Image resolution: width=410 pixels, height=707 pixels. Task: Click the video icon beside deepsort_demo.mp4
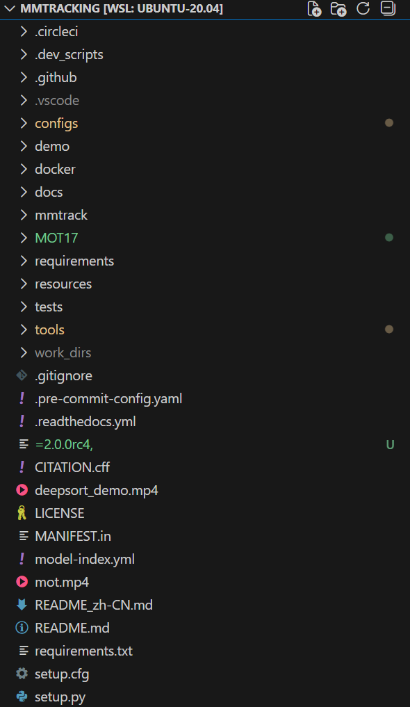[x=22, y=489]
